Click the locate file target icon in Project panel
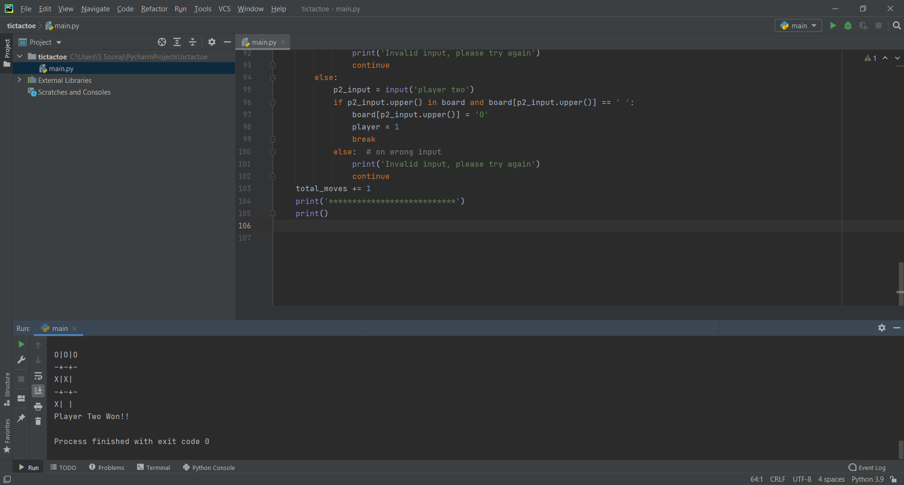This screenshot has width=904, height=485. [x=162, y=42]
